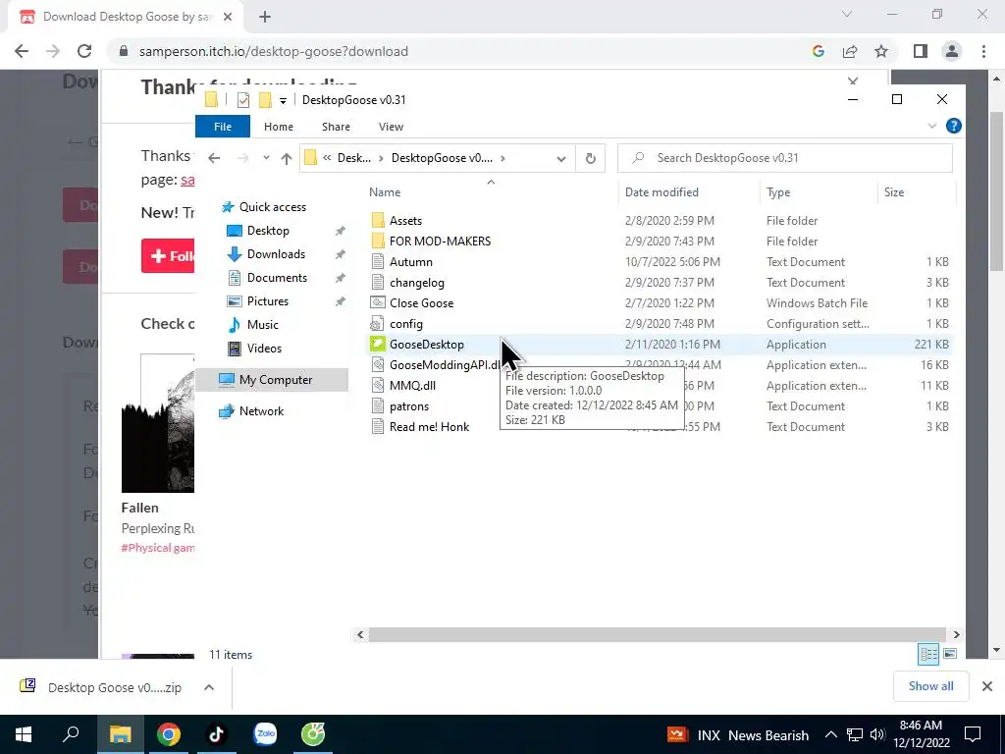The image size is (1005, 754).
Task: Open the GooseDesktop application file
Action: 426,345
